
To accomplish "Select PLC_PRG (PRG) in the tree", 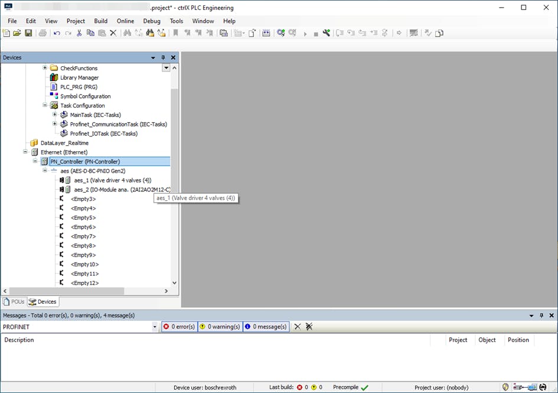I will coord(79,87).
